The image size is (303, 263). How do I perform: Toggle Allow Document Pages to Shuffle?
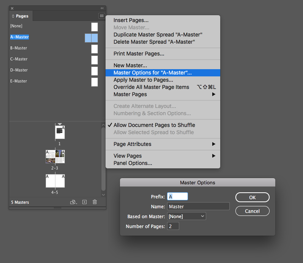click(x=154, y=125)
